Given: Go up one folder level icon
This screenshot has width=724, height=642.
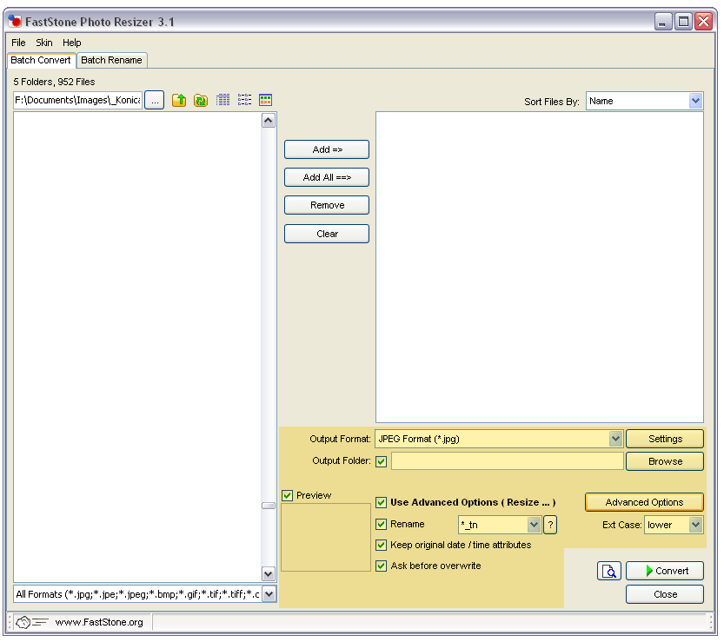Looking at the screenshot, I should coord(179,100).
